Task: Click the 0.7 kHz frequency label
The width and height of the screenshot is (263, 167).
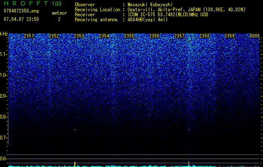Action: coord(3,138)
